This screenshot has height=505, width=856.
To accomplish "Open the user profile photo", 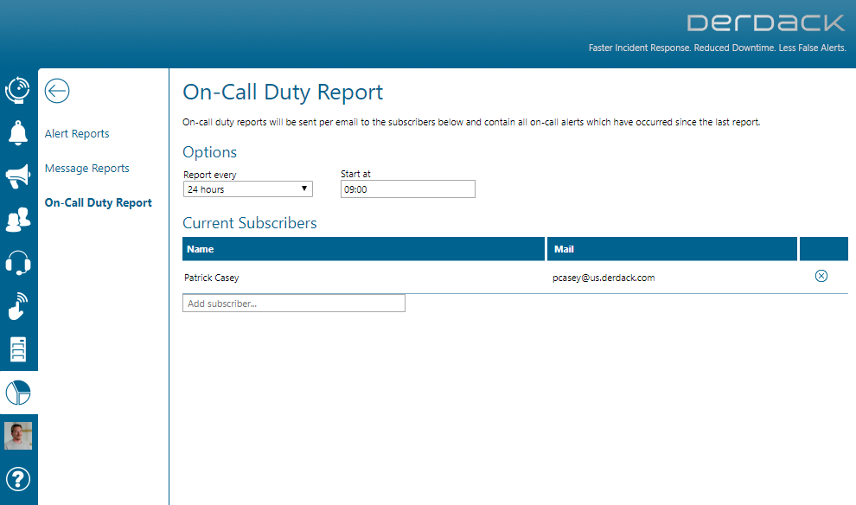I will coord(18,436).
